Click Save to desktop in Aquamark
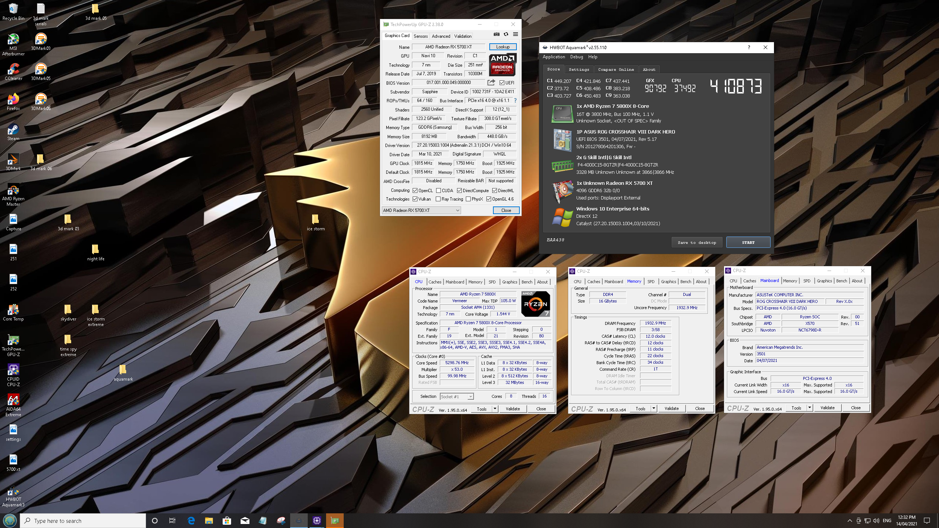This screenshot has height=528, width=939. point(697,242)
